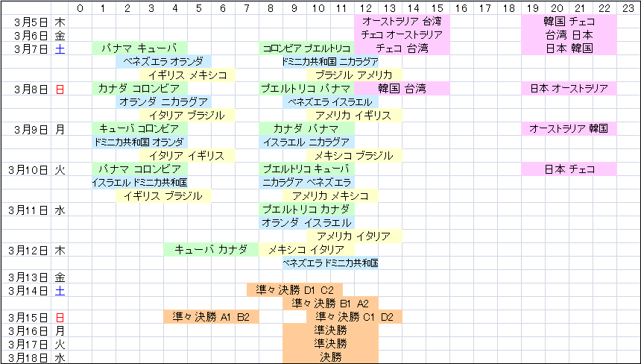Select the 韓国 チェコ match cell
Image resolution: width=641 pixels, height=364 pixels.
(569, 22)
